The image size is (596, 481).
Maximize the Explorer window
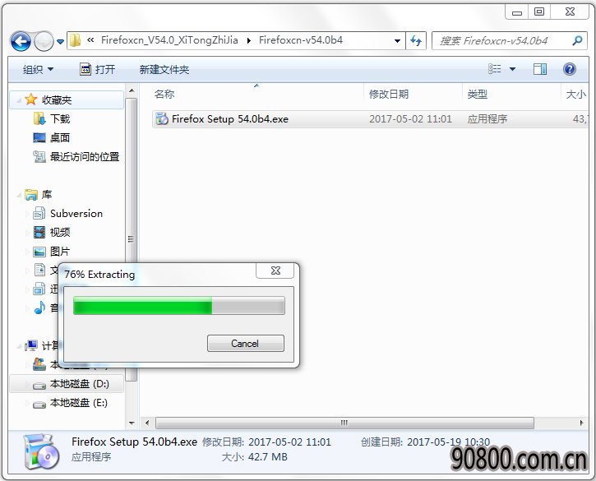(x=539, y=12)
